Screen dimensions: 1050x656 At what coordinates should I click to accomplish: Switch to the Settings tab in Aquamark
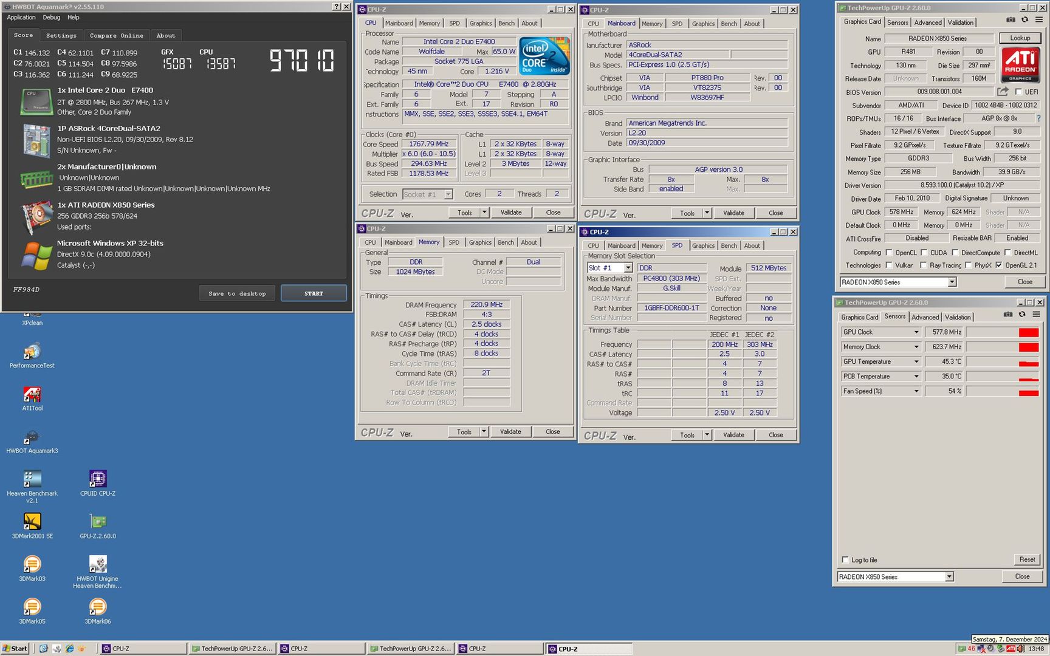pos(61,35)
